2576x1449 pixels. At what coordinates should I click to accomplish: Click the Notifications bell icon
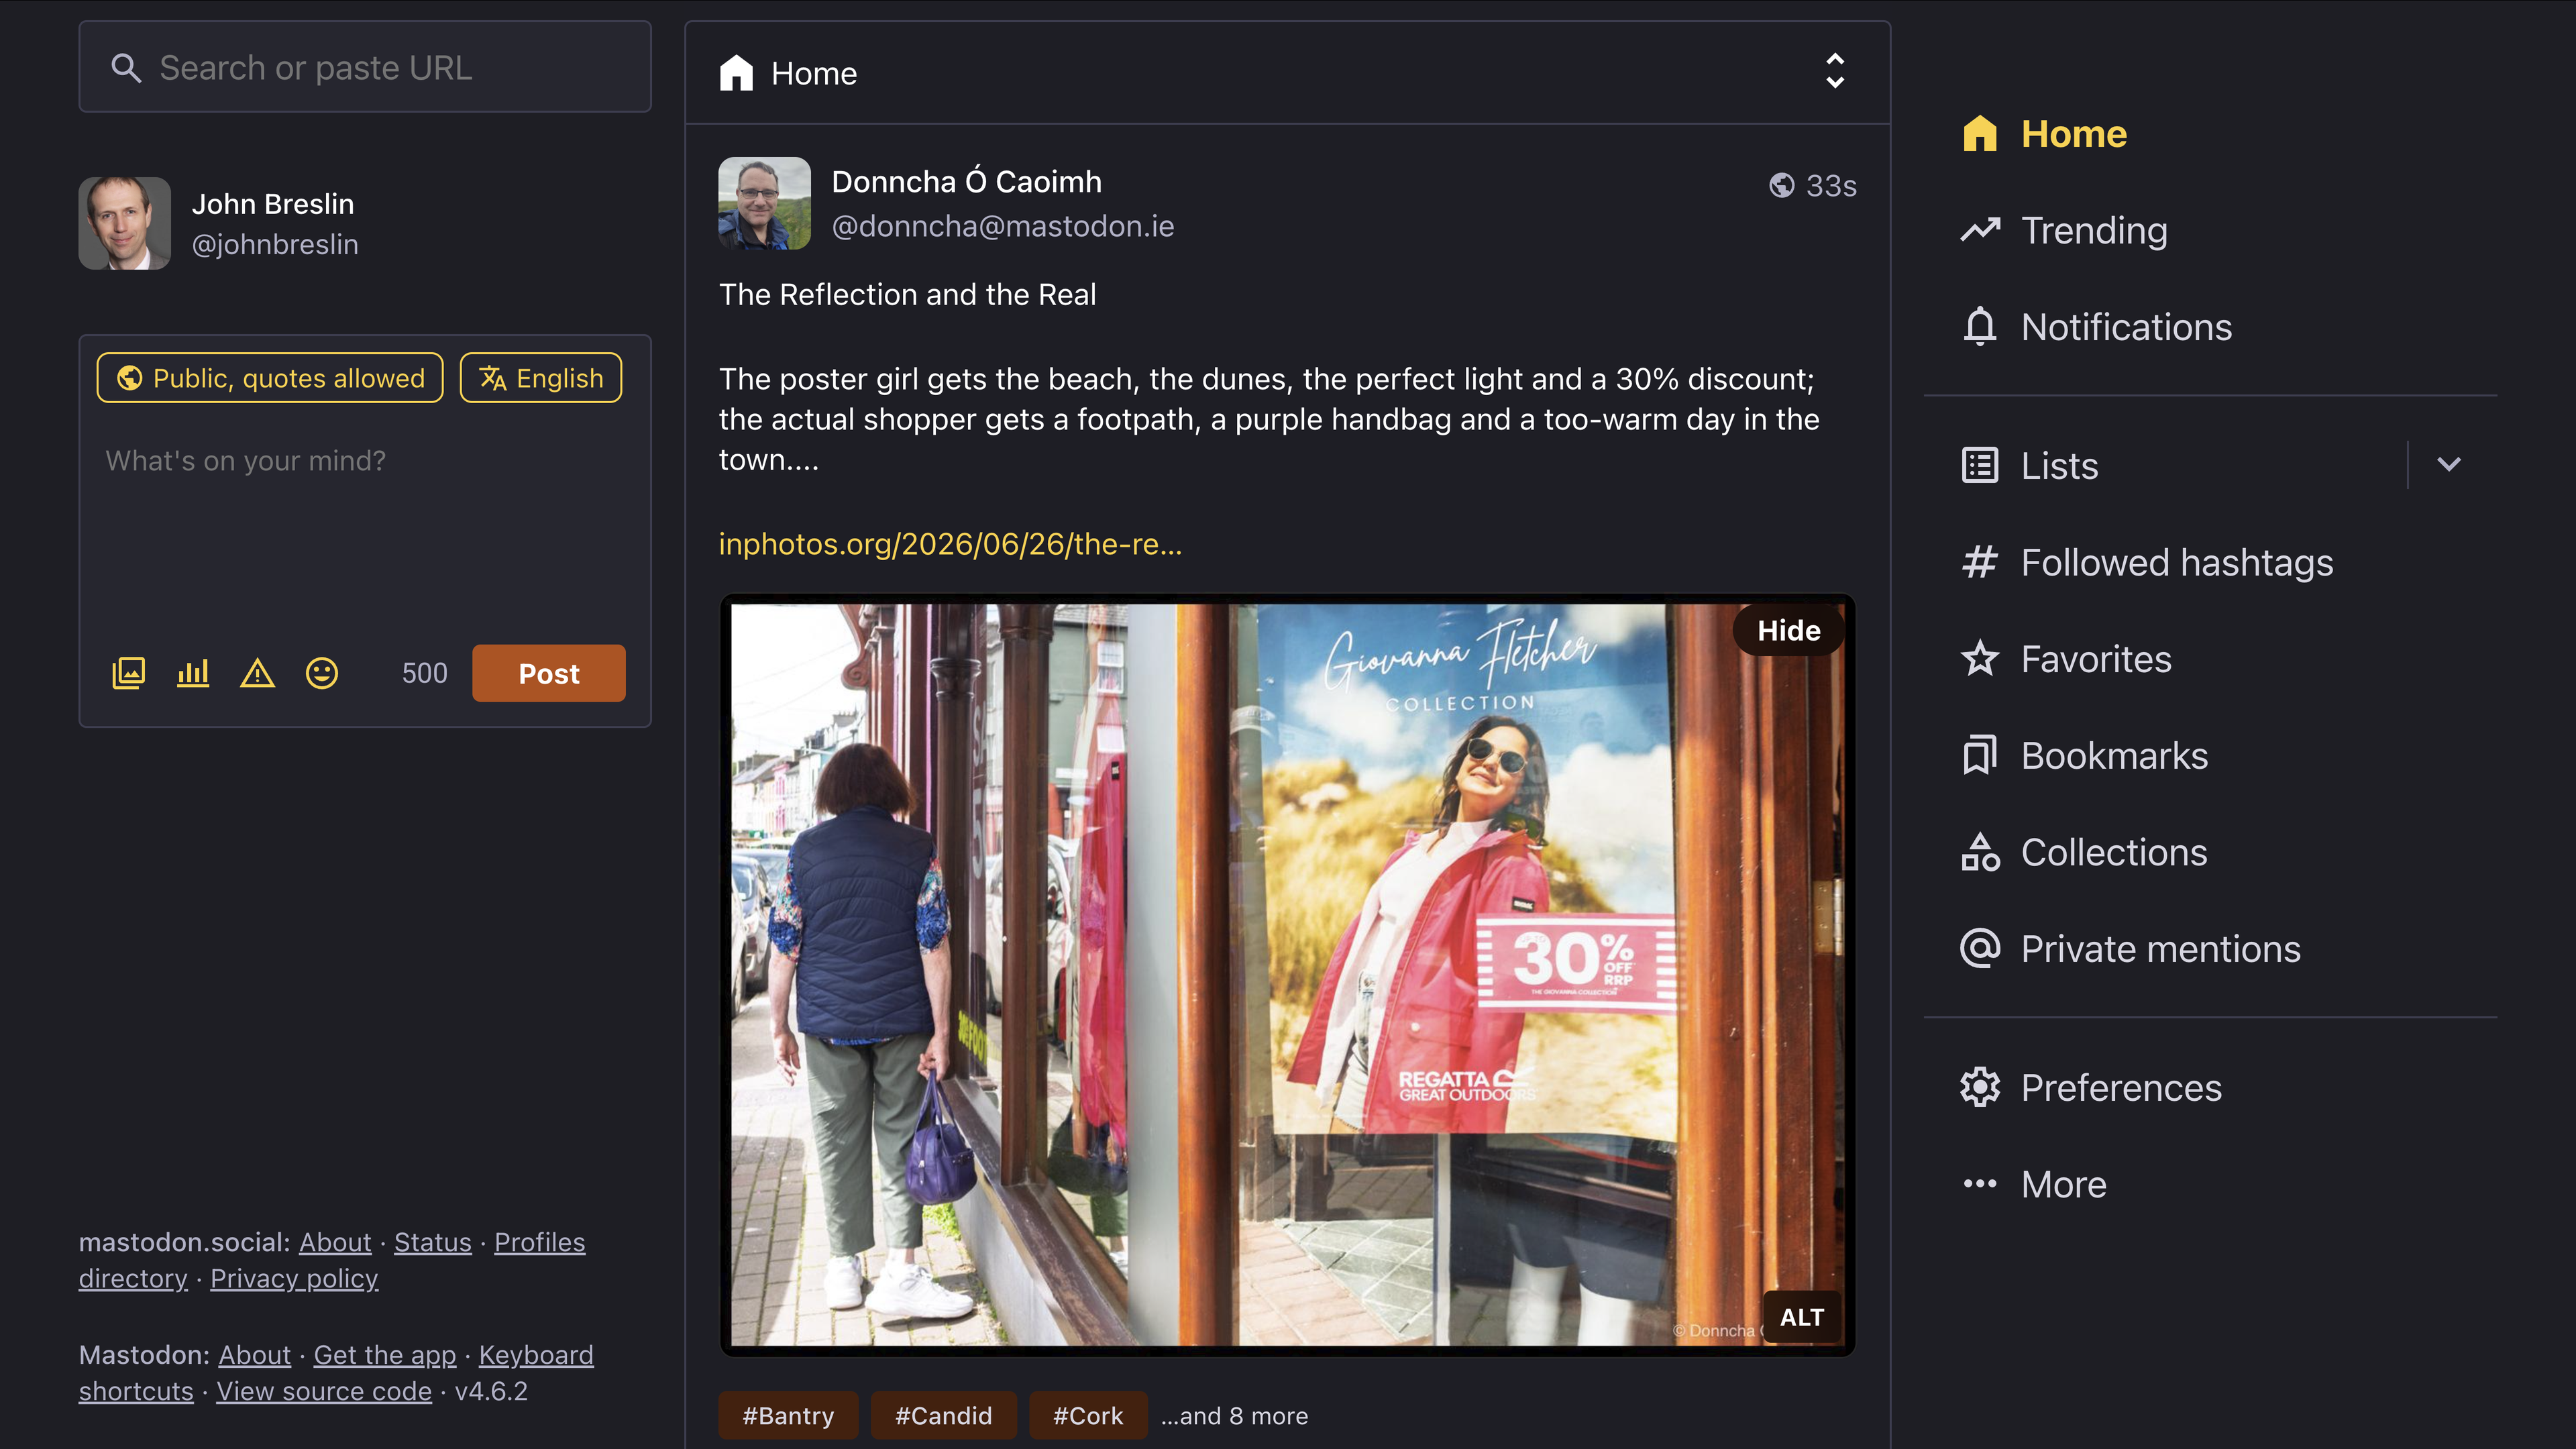1980,327
